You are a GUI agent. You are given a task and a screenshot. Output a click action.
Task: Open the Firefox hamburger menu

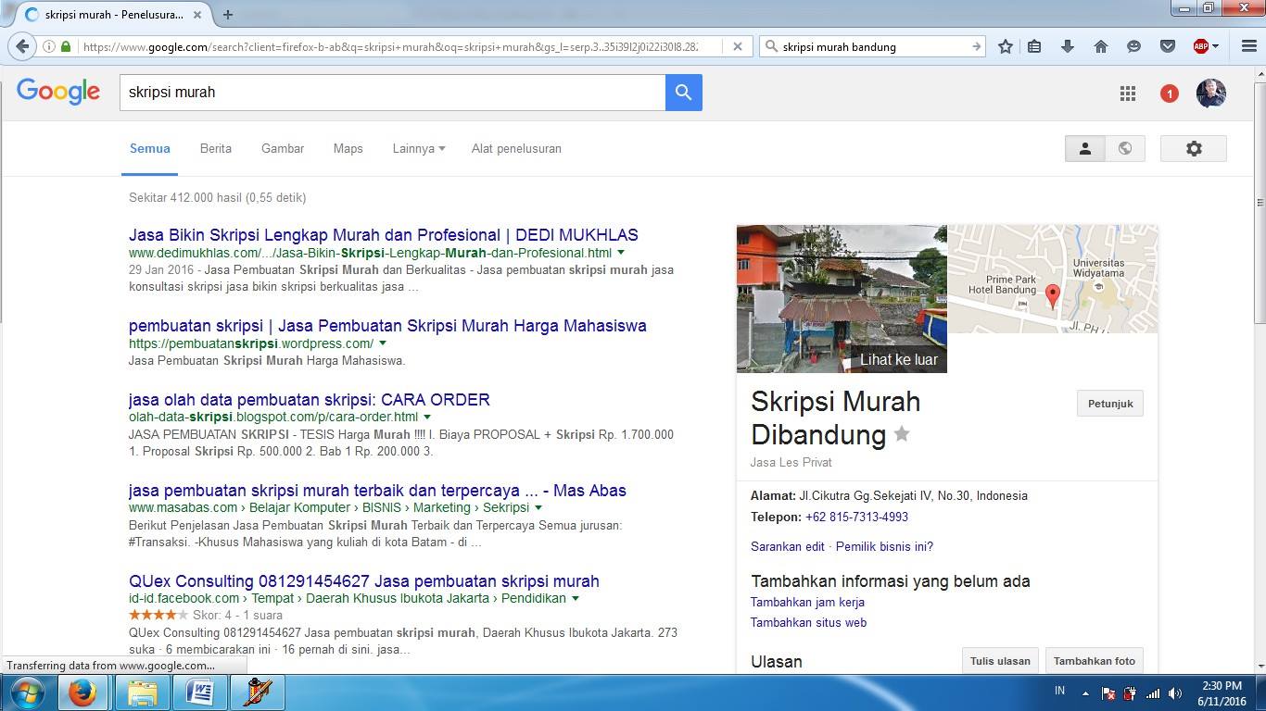[1248, 46]
